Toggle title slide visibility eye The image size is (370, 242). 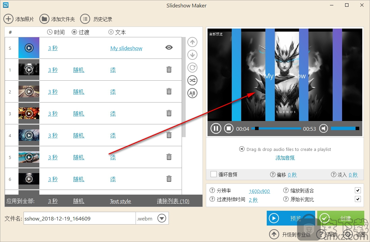pos(169,48)
